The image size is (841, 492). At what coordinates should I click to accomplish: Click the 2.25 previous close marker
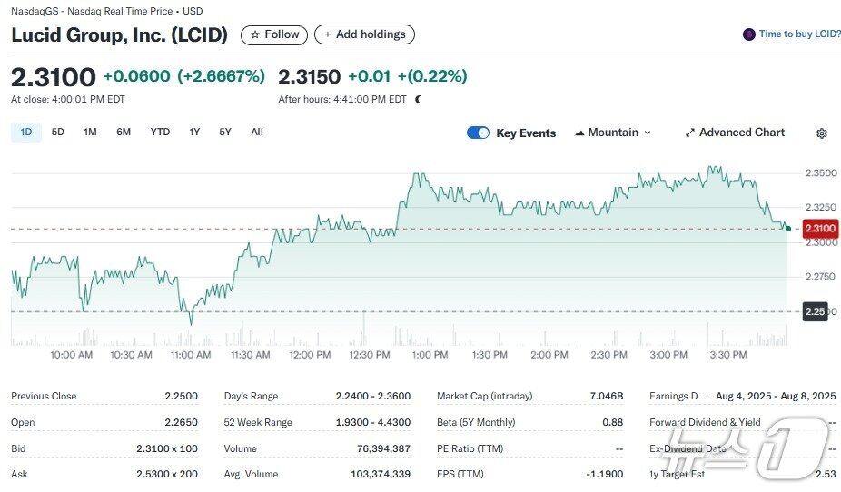tap(815, 311)
